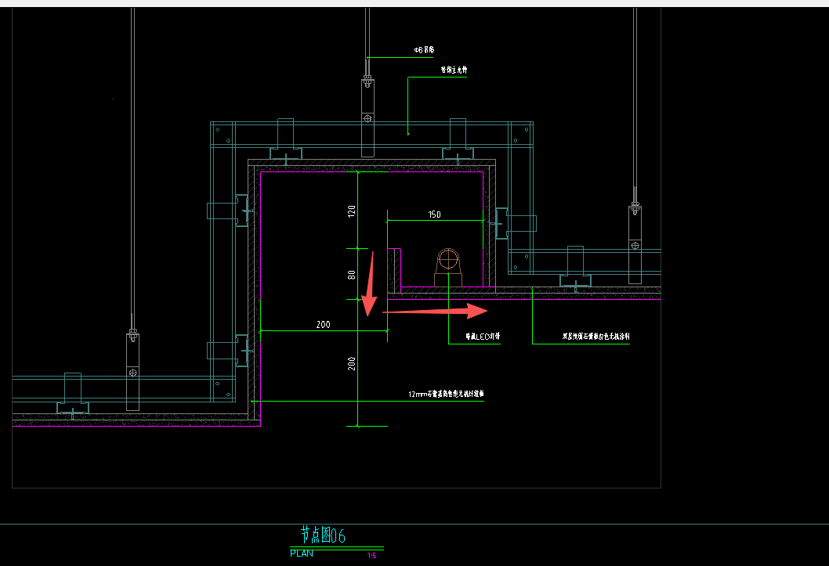The height and width of the screenshot is (566, 829).
Task: Select the Φ8 hanger rod annotation text
Action: coord(424,49)
